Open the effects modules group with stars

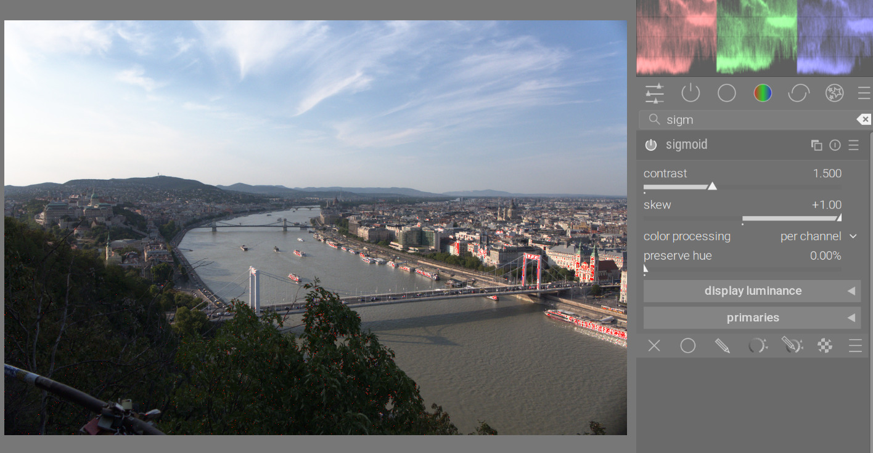834,94
